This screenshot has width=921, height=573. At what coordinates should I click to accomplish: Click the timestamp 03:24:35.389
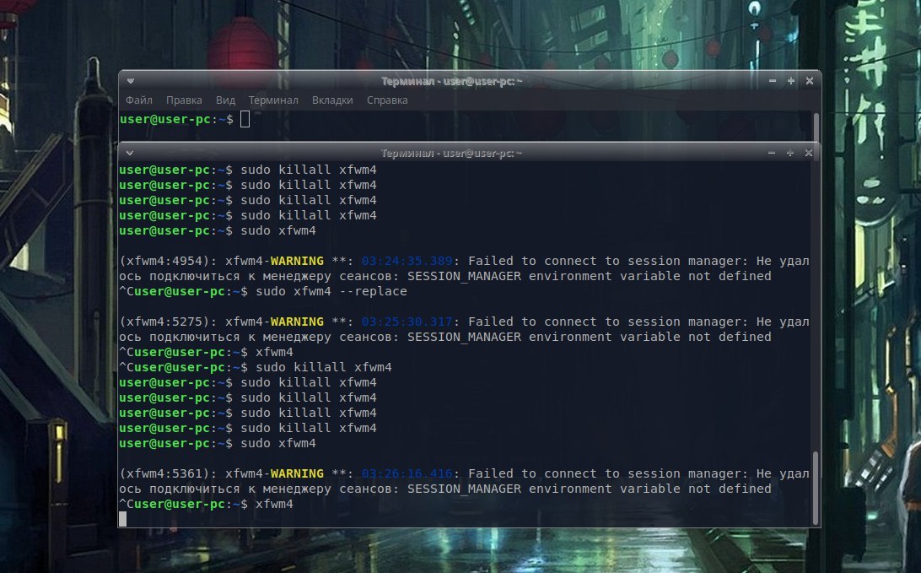point(407,261)
